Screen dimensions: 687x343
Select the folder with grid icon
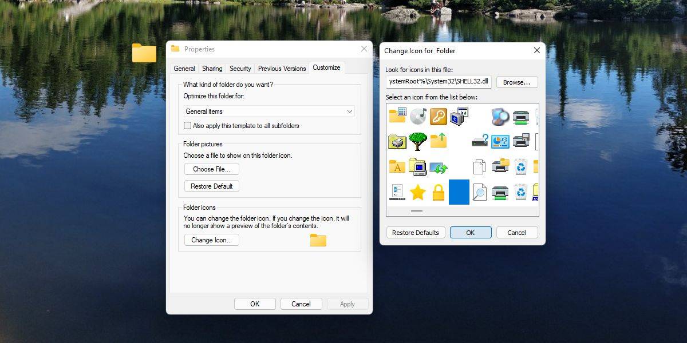click(397, 115)
